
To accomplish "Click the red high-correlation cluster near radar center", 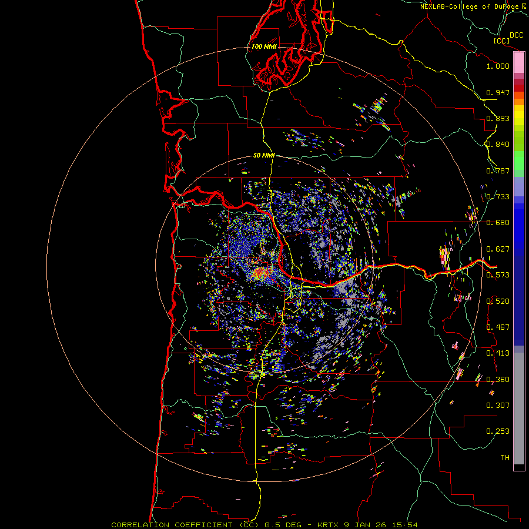I will [262, 272].
